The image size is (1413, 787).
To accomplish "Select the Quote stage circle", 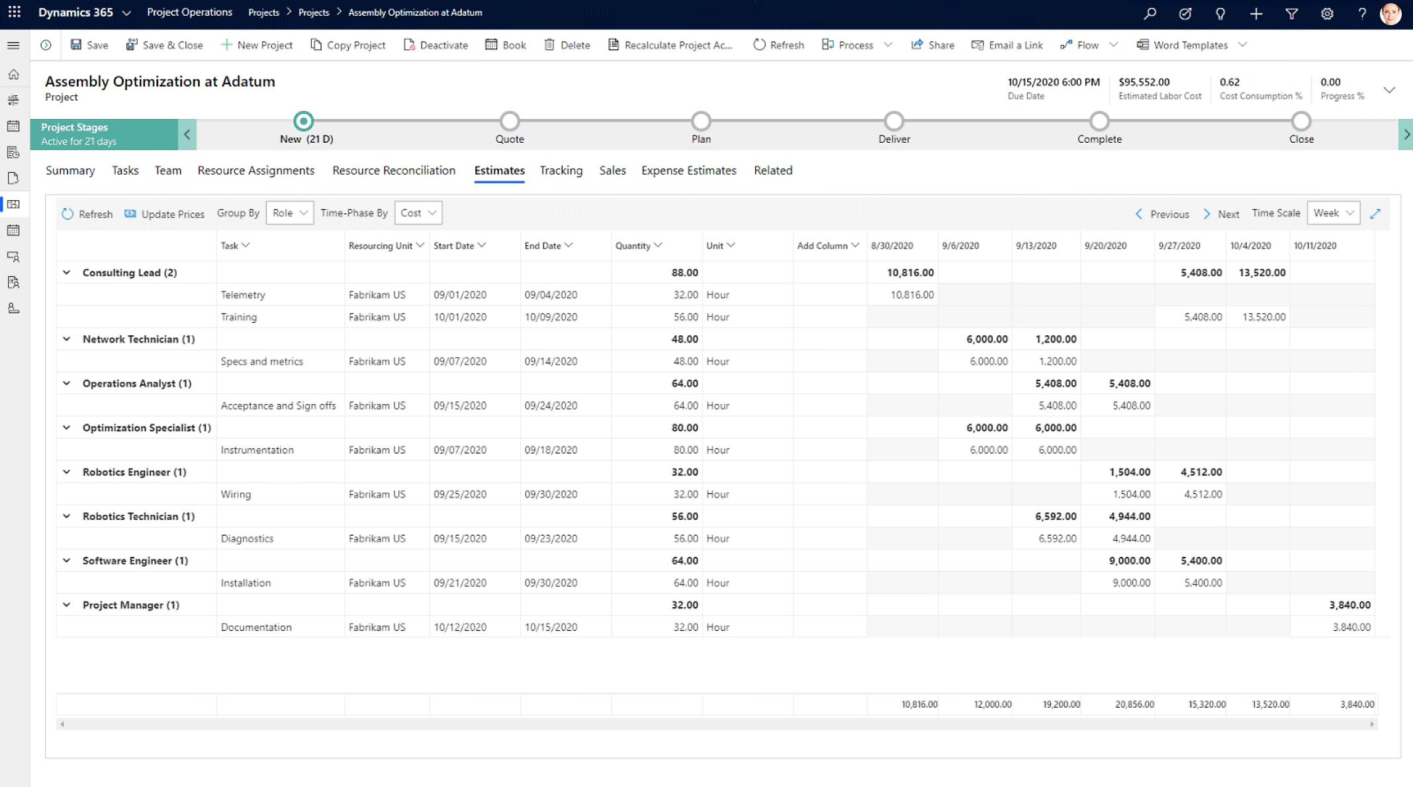I will (x=510, y=121).
